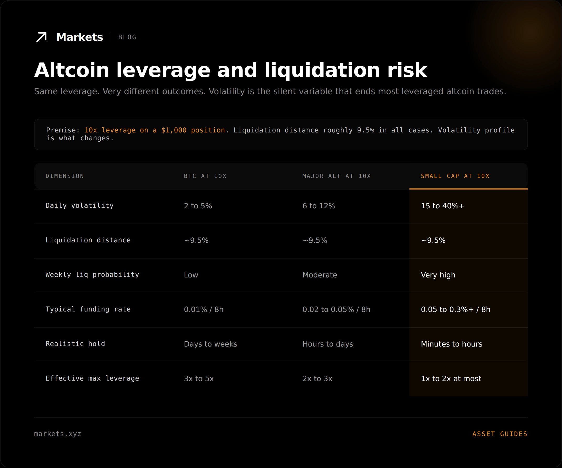Click the 'Realistic hold' row label
This screenshot has height=468, width=562.
pos(75,344)
